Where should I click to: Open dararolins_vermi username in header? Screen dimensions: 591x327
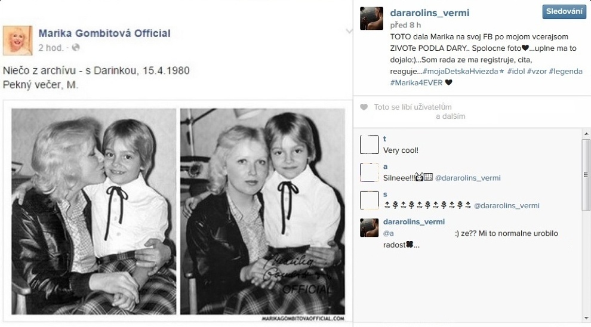pos(430,13)
